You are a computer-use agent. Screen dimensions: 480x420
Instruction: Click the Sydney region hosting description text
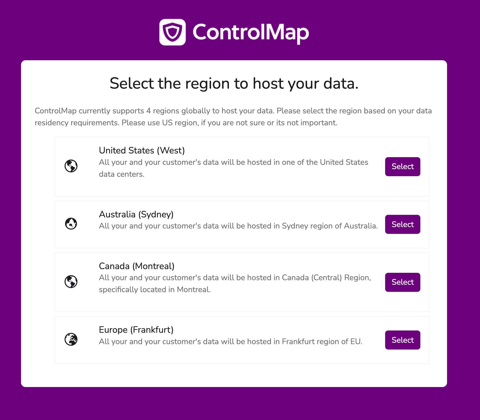238,226
